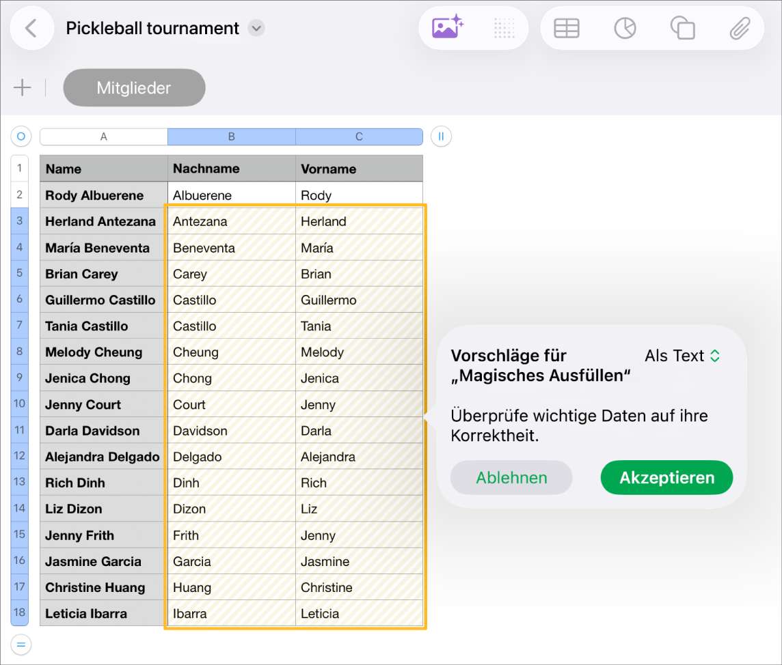The width and height of the screenshot is (782, 665).
Task: Go back using the back arrow
Action: [31, 29]
